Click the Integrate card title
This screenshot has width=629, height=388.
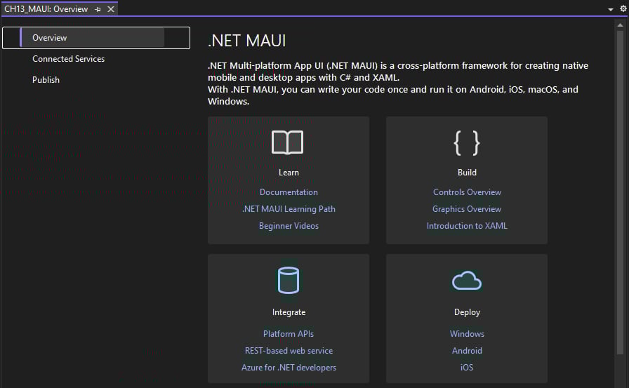289,312
